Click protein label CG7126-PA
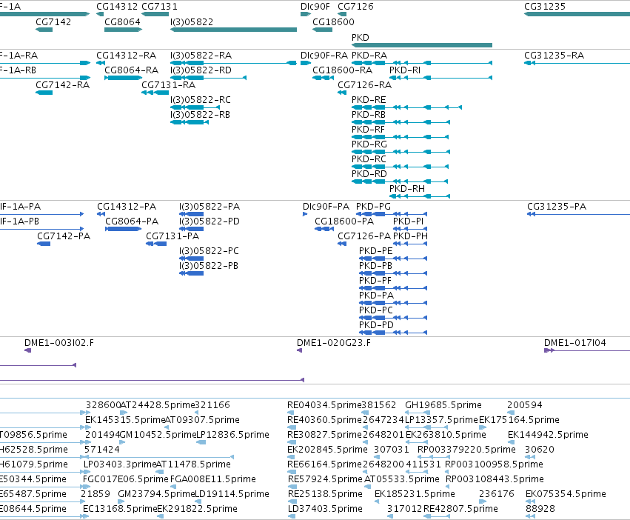Screen dimensions: 630x520 pos(364,236)
